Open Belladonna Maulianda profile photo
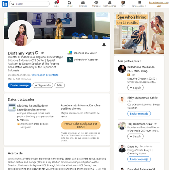Image resolution: width=169 pixels, height=170 pixels. (122, 69)
